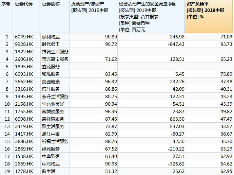Screen dimensions: 234x175
Task: Select the 银城生活服务 cell
Action: click(x=55, y=52)
